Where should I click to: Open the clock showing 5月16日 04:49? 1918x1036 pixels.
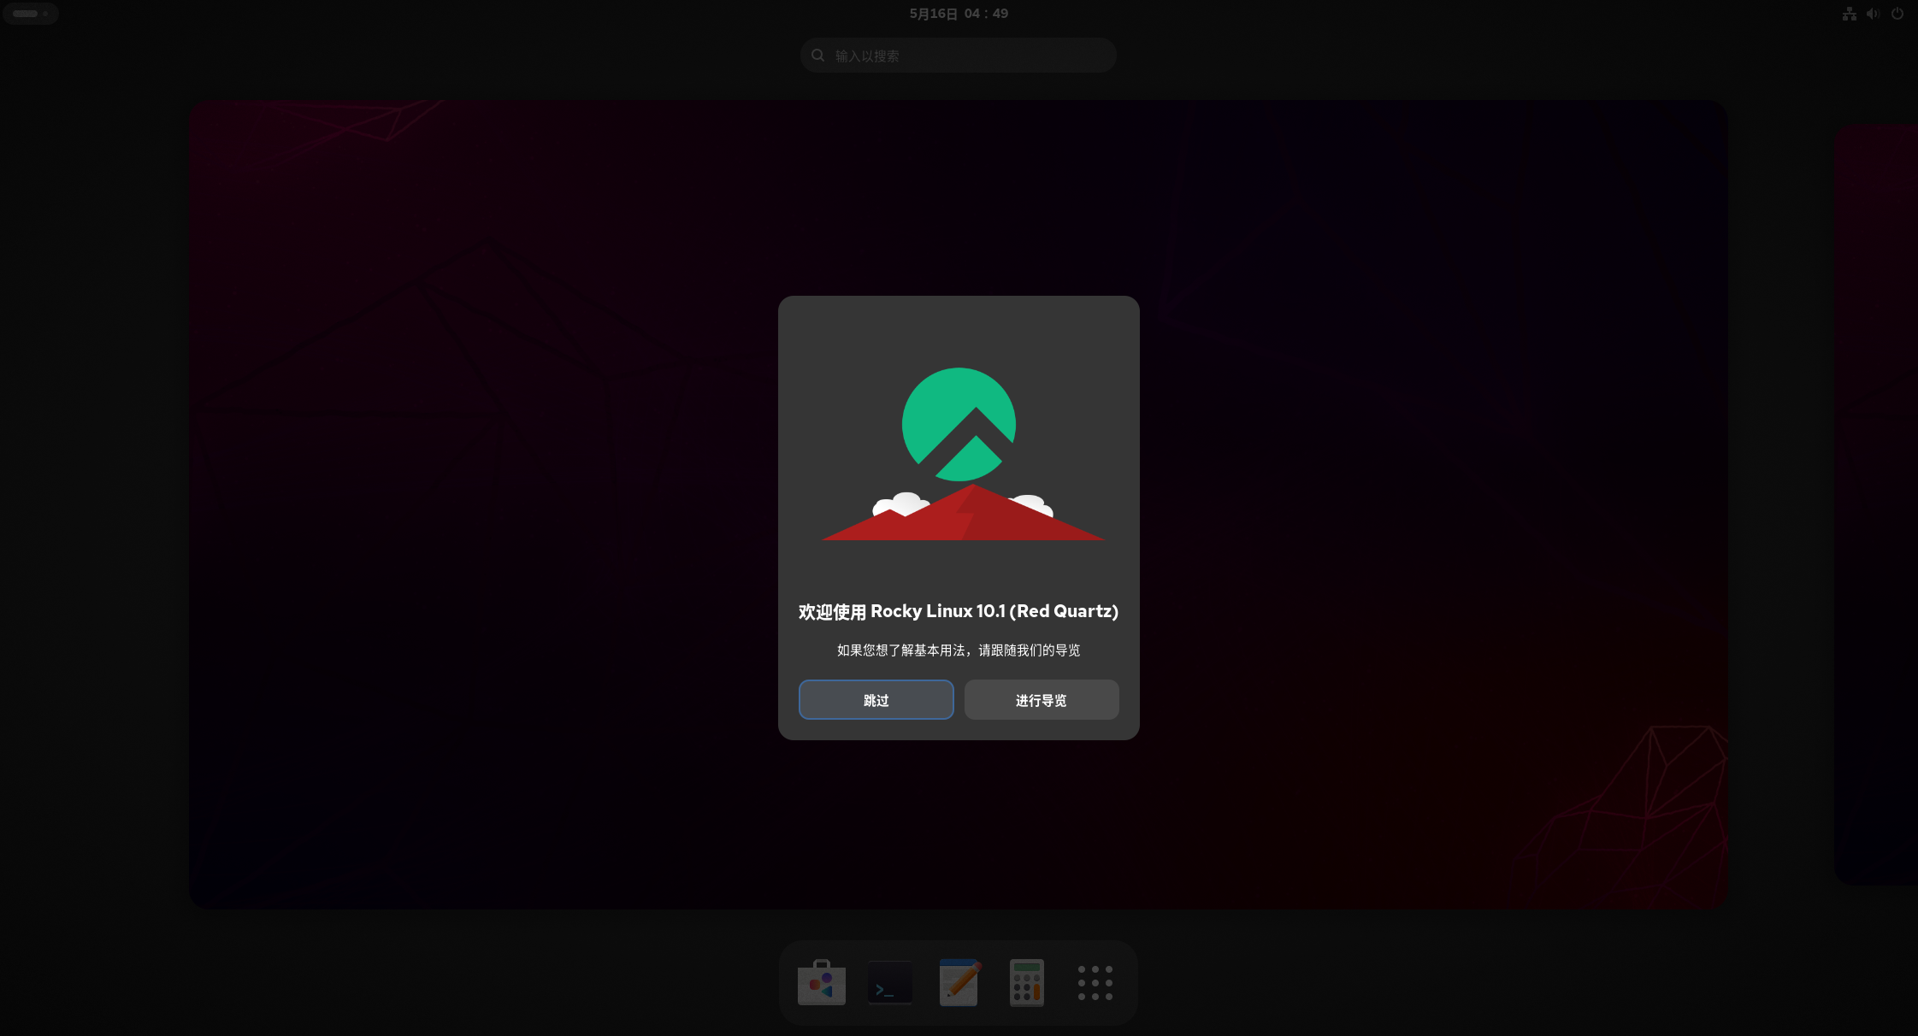tap(959, 14)
